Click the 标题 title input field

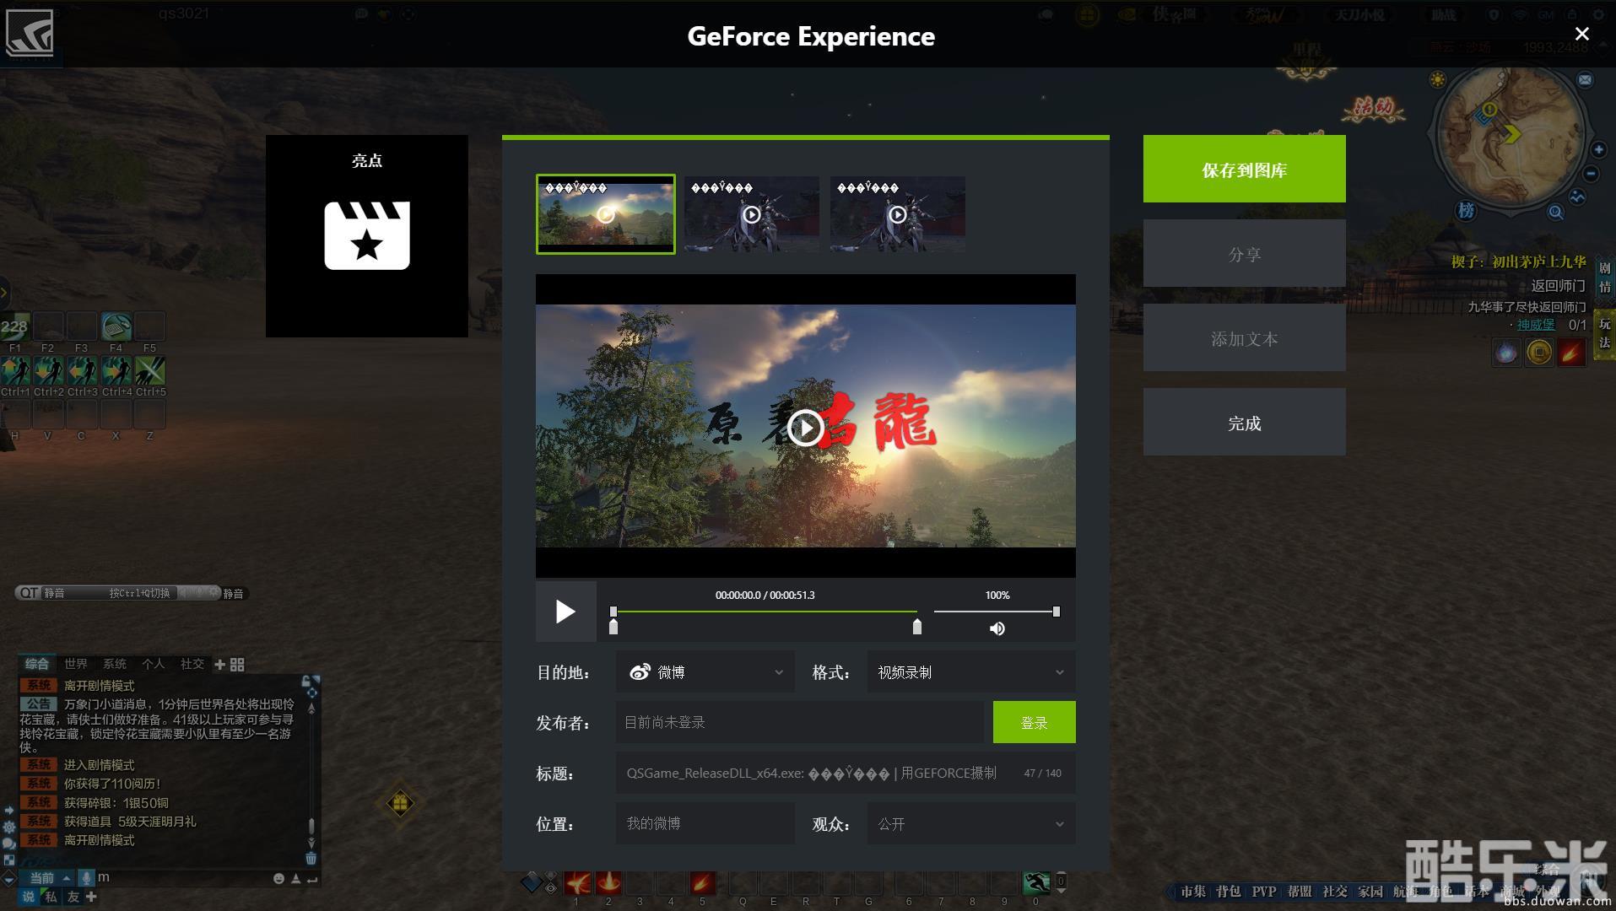pos(846,773)
